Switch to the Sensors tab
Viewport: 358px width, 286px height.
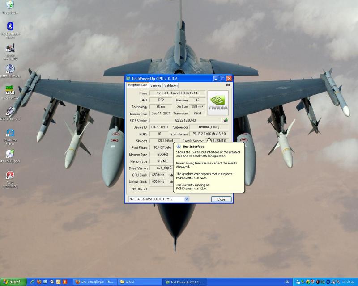pos(156,85)
